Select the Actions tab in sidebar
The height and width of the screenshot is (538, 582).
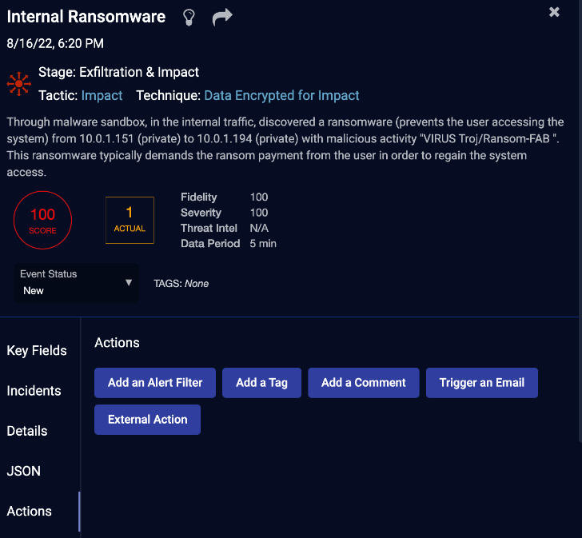point(30,511)
